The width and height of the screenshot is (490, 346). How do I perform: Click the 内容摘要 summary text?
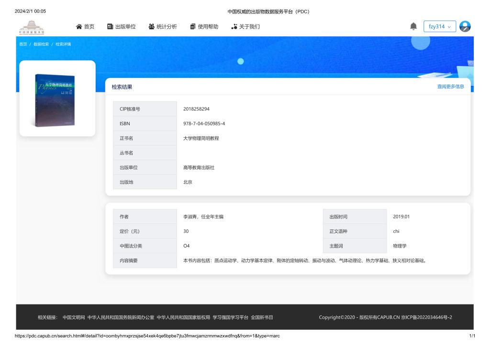(305, 260)
